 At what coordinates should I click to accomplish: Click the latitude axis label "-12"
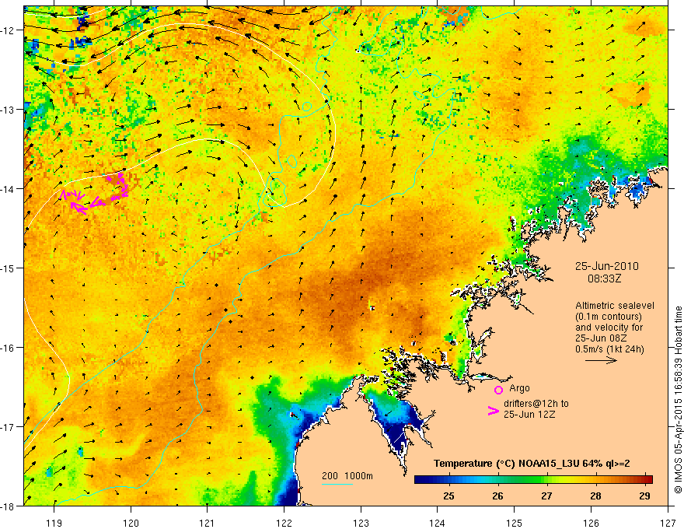pyautogui.click(x=9, y=30)
